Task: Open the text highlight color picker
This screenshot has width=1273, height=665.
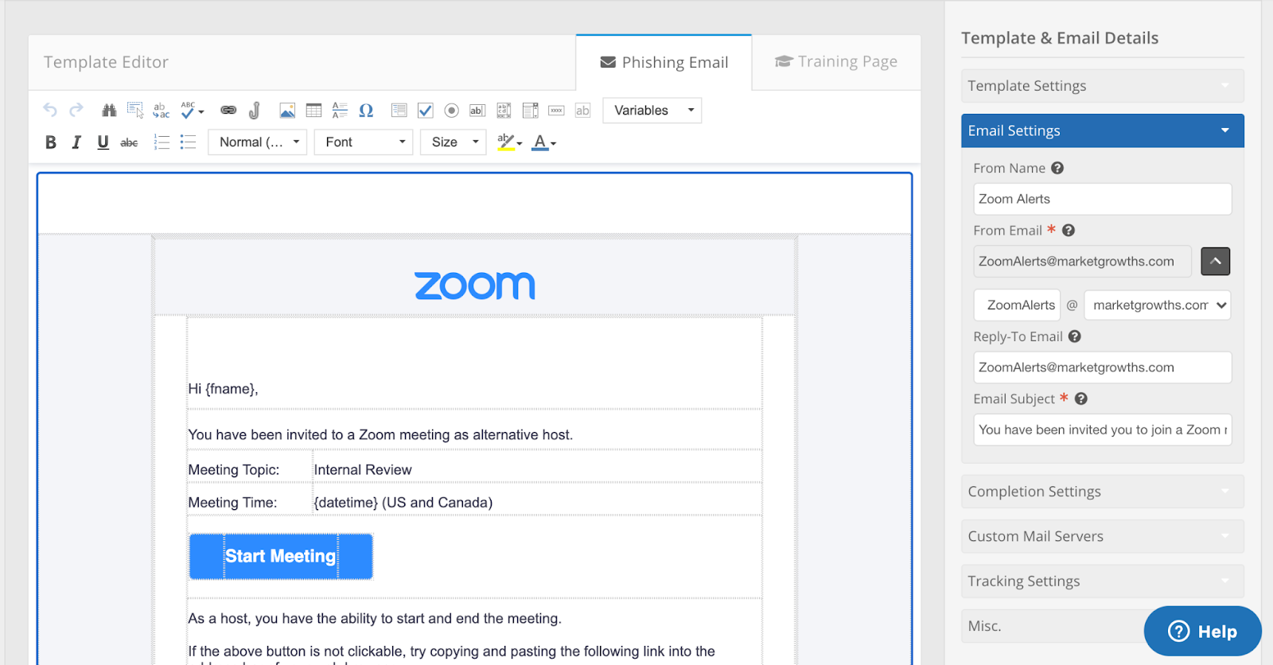Action: tap(509, 142)
